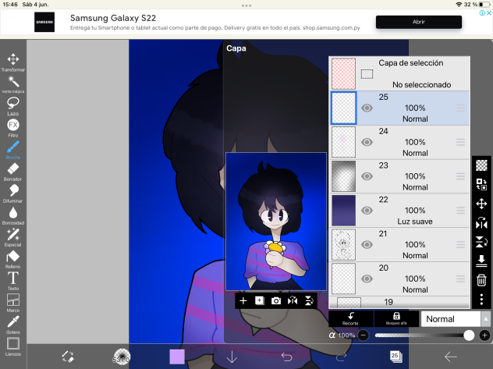Delete the layer with trash icon
Viewport: 493px width, 369px height.
click(481, 280)
